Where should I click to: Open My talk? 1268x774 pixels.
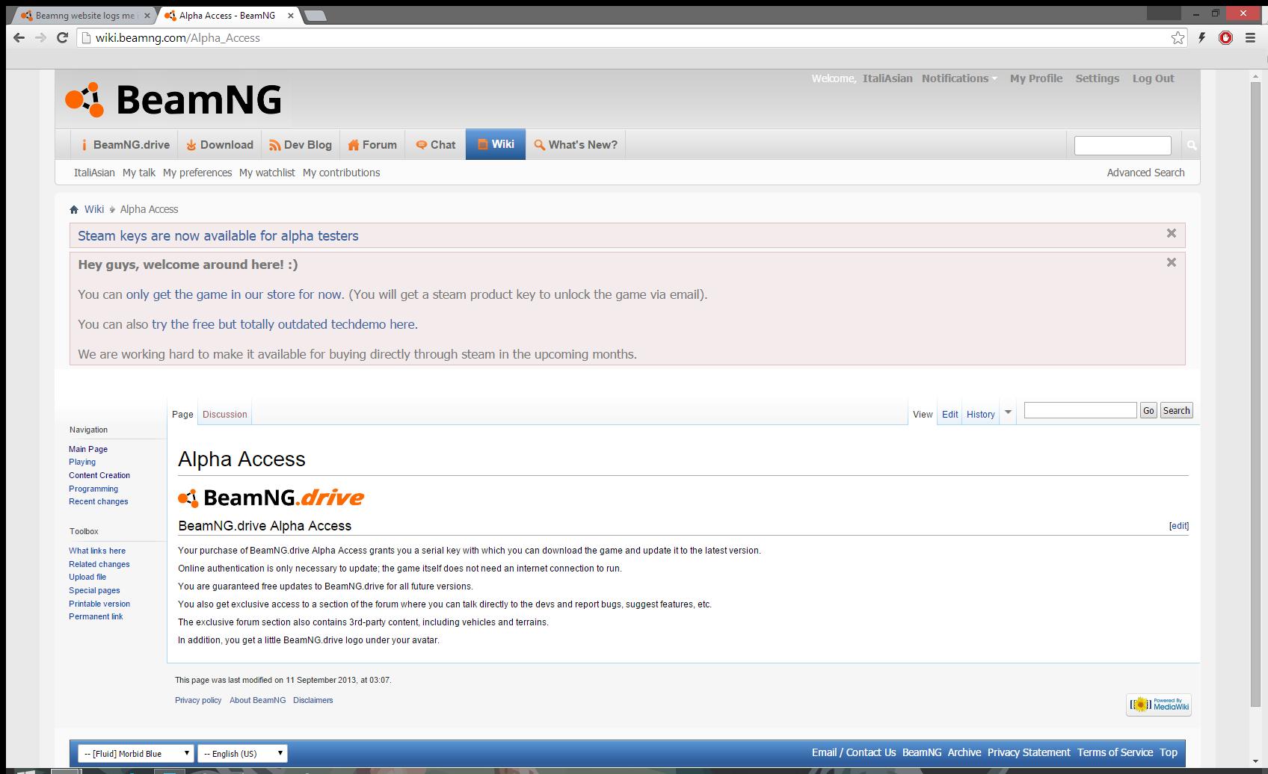(139, 173)
